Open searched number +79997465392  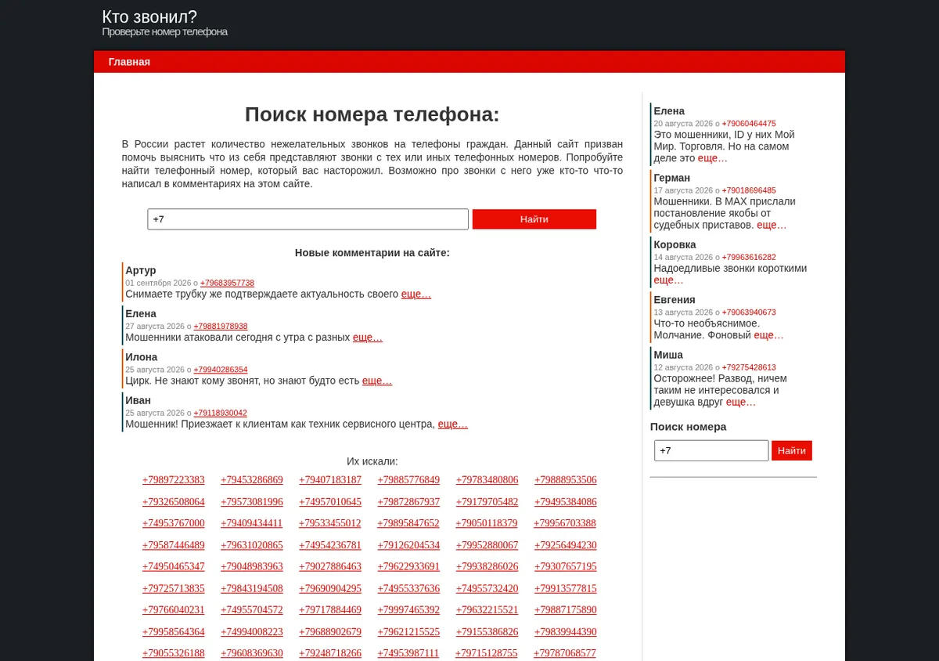(408, 610)
